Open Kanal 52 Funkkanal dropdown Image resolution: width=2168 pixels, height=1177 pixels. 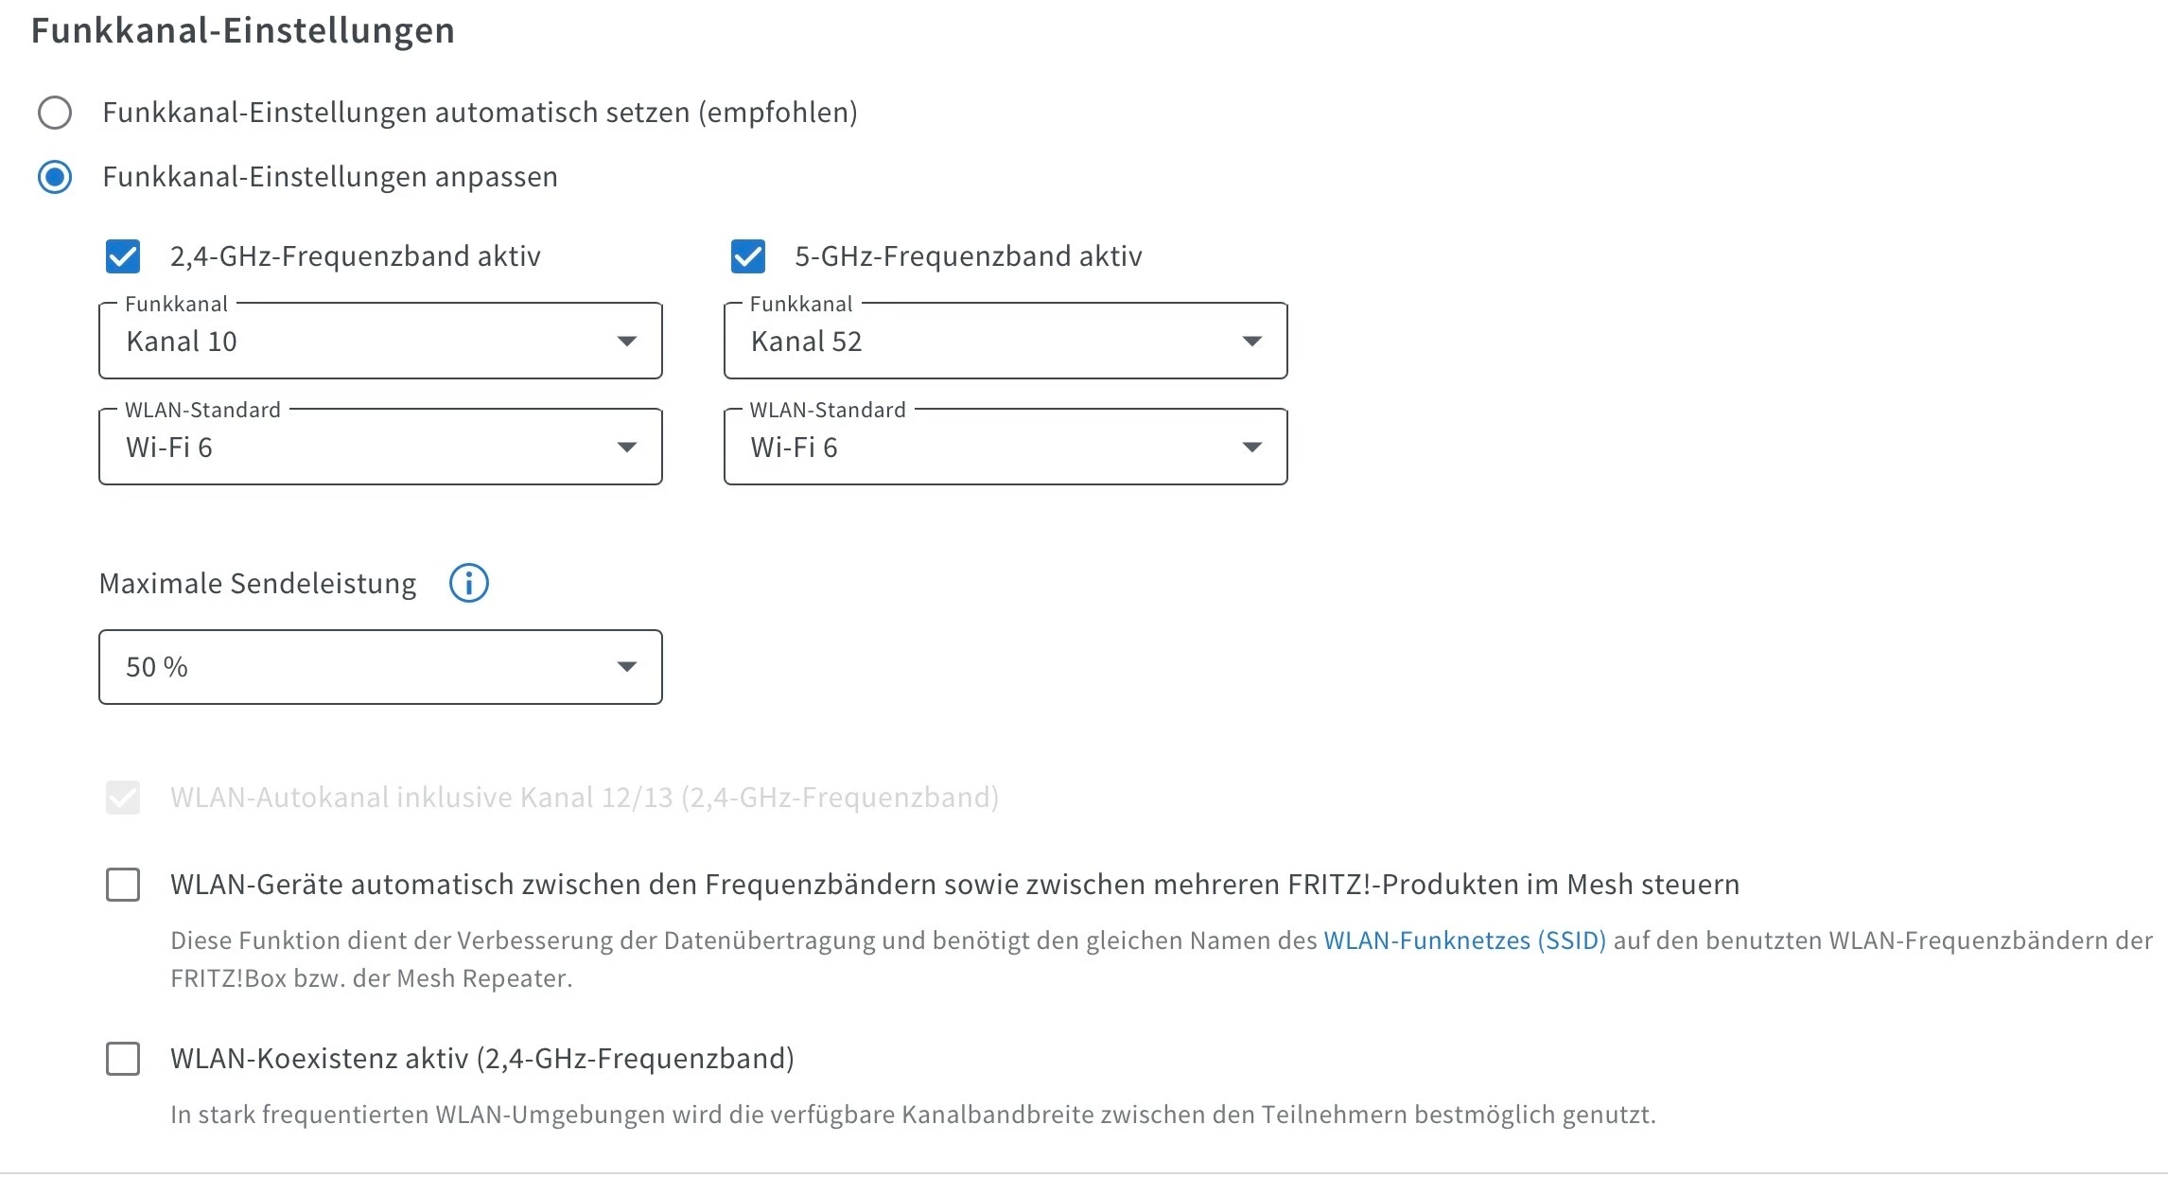point(1005,341)
